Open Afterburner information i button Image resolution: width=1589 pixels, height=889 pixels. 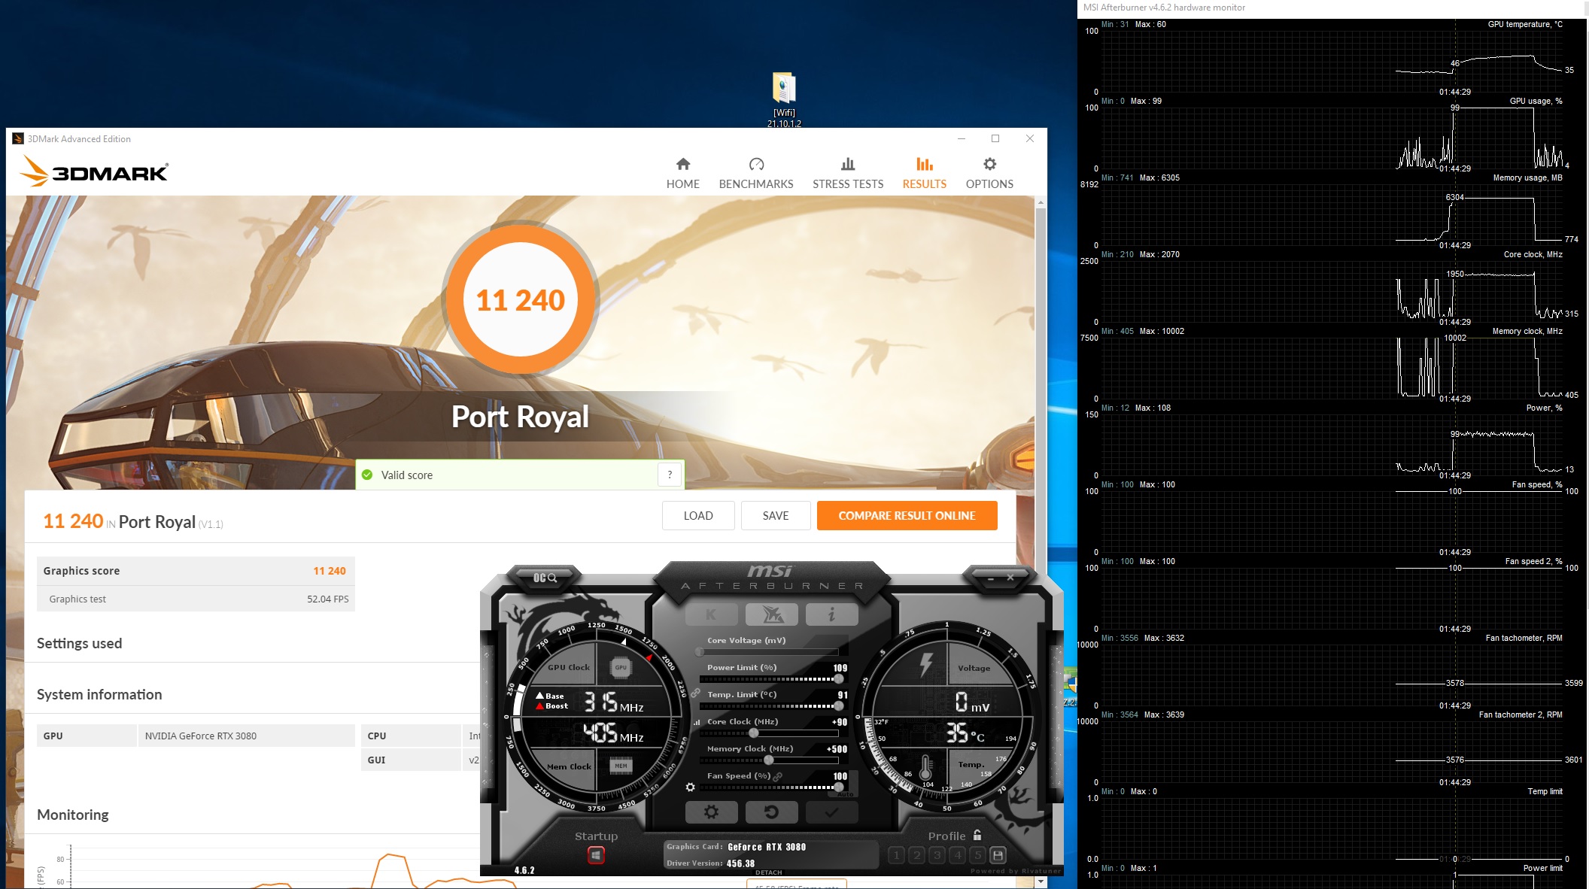pos(831,614)
